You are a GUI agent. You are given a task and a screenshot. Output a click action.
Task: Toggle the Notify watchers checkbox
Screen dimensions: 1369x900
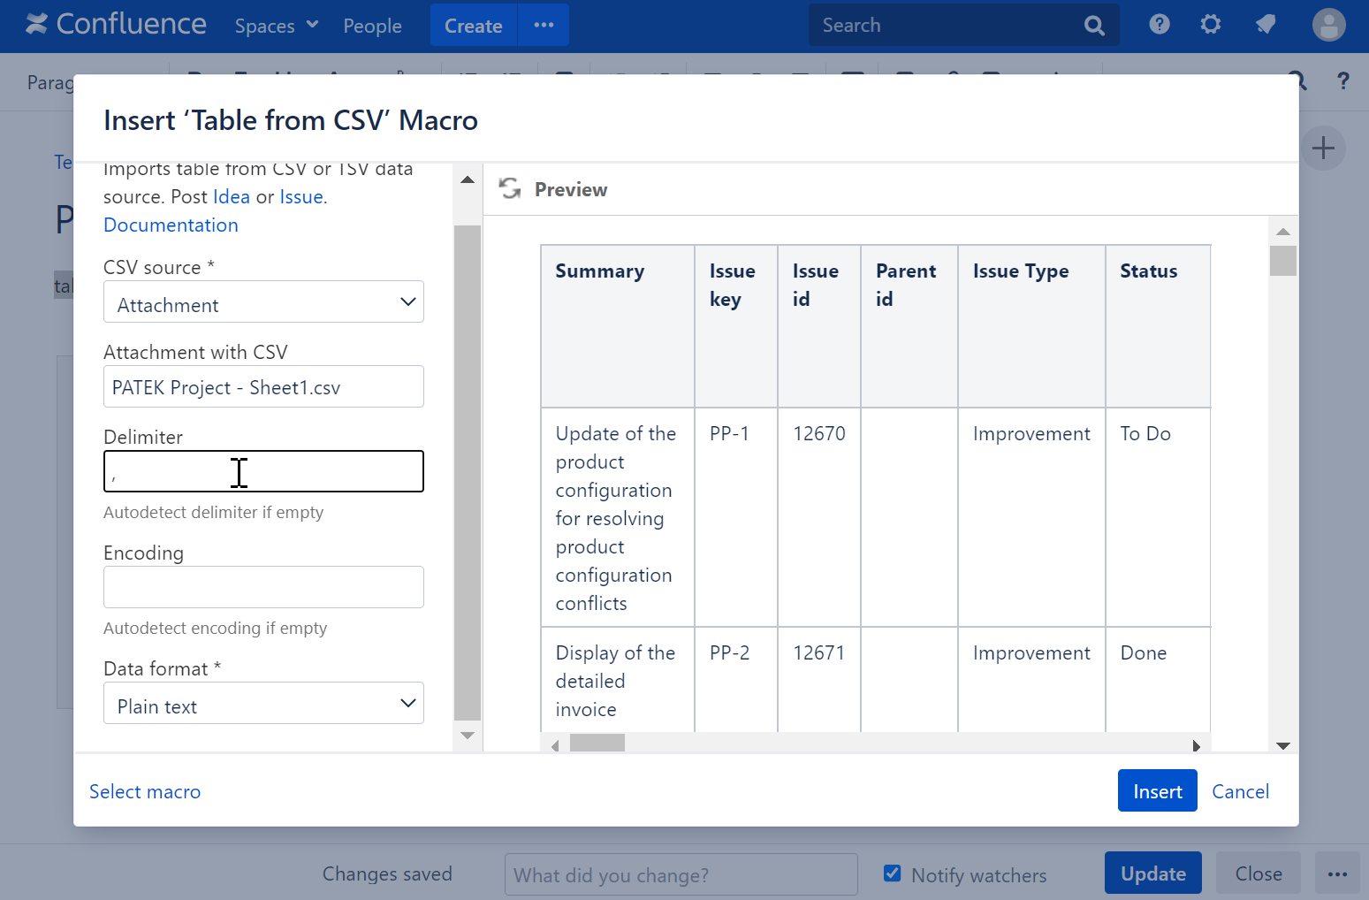coord(893,873)
